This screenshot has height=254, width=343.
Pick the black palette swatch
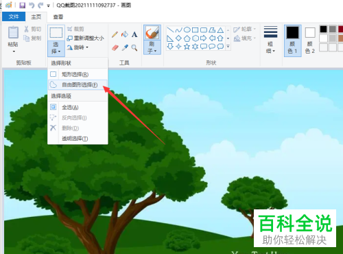point(323,29)
